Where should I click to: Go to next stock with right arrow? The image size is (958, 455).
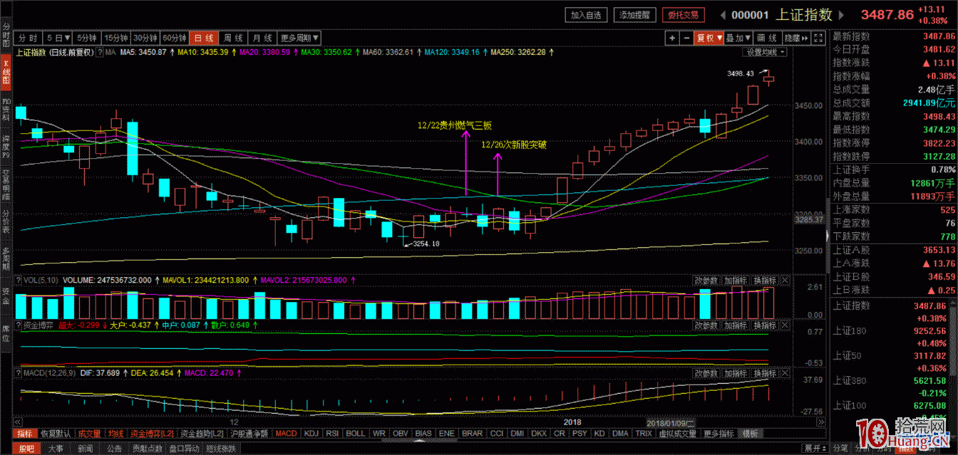[843, 15]
